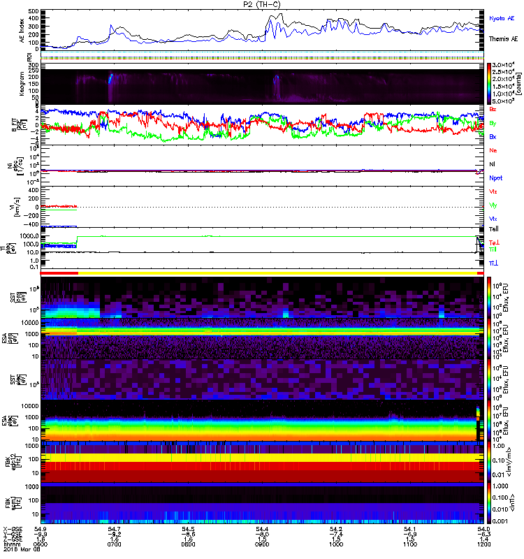The width and height of the screenshot is (524, 559).
Task: Select the black Themis AE legend label
Action: 503,39
